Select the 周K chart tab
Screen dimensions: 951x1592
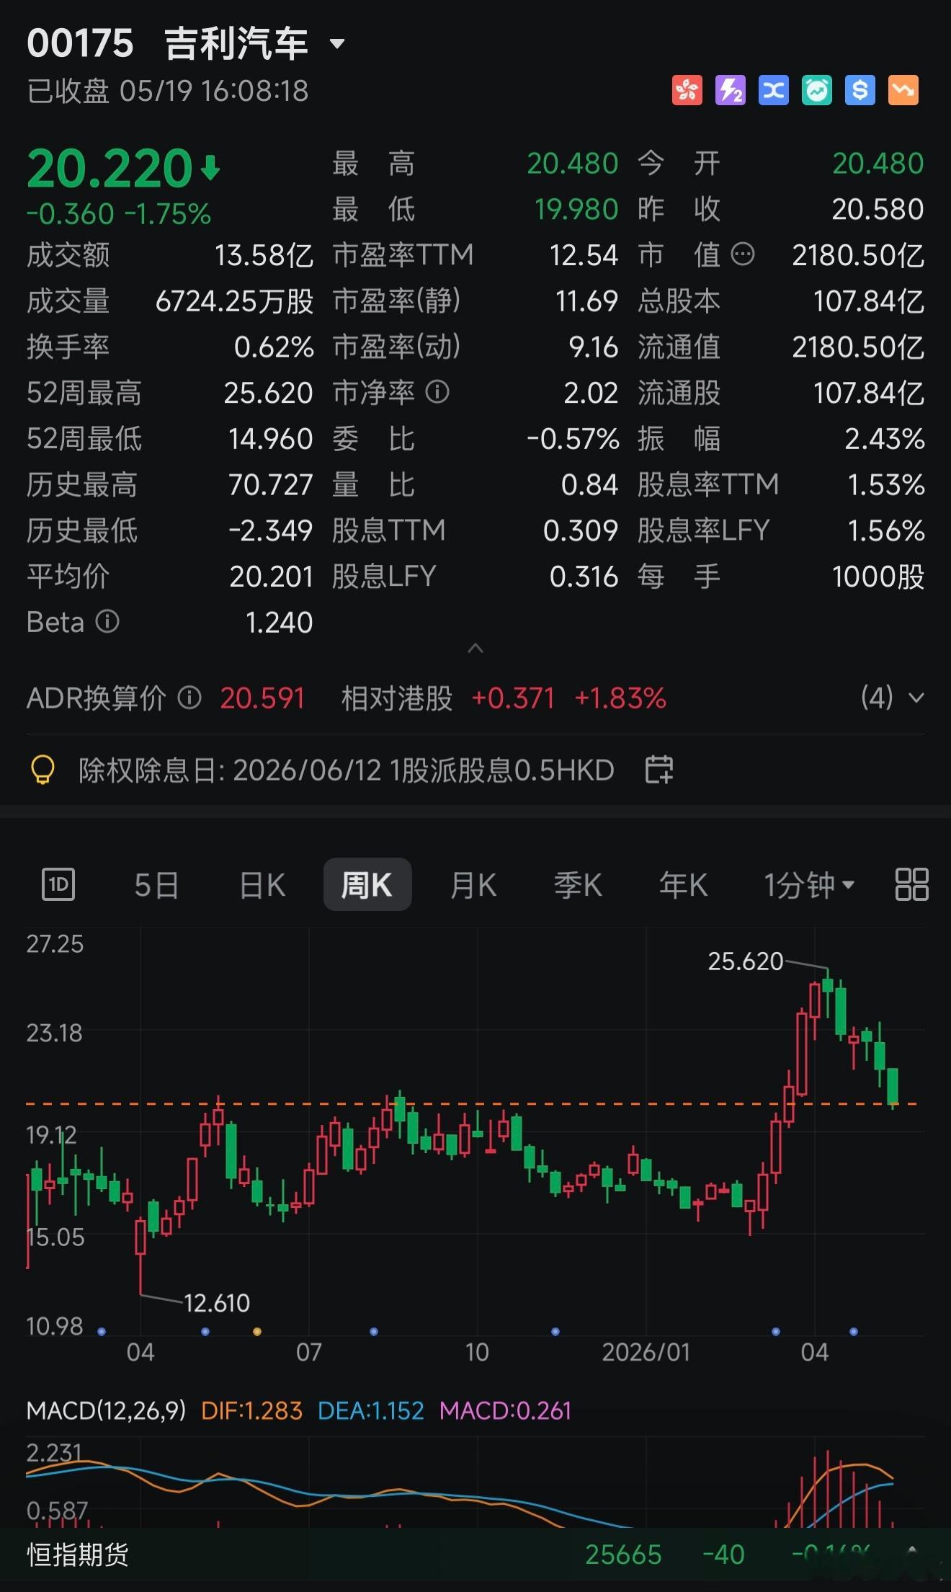click(x=367, y=884)
